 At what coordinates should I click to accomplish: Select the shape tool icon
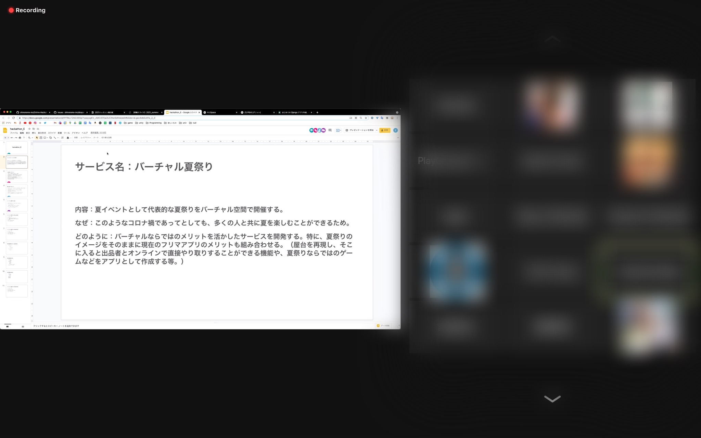pos(50,138)
